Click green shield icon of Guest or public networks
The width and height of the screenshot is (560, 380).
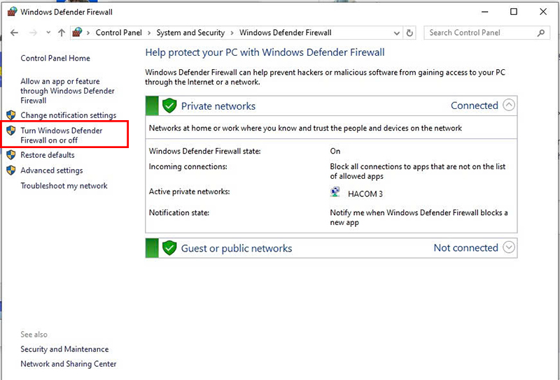tap(169, 248)
